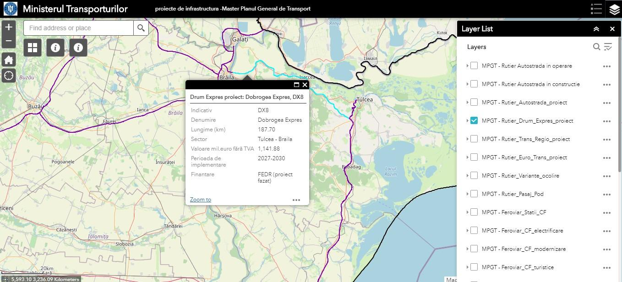Viewport: 622px width, 282px height.
Task: Activate the My Location target icon
Action: coord(9,76)
